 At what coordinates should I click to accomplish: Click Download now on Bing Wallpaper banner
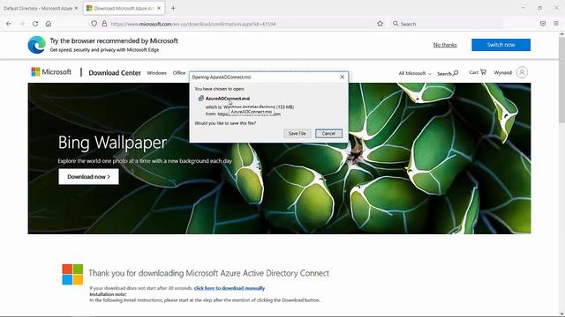coord(88,176)
